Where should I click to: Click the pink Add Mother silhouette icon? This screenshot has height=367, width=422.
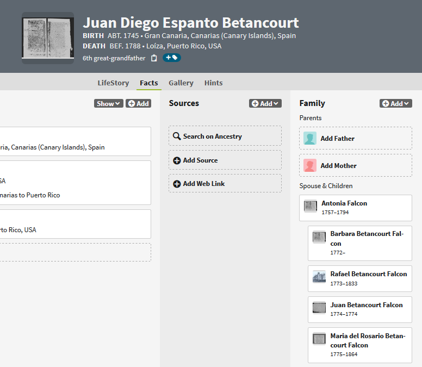310,166
